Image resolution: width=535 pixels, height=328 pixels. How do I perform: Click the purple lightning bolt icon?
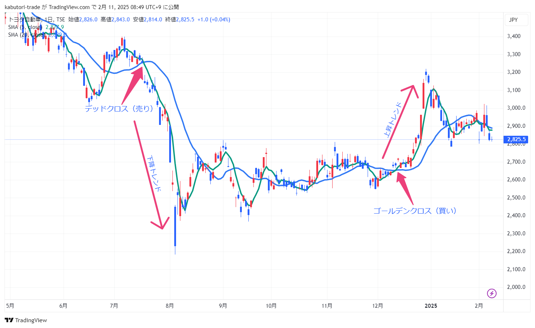[x=492, y=293]
